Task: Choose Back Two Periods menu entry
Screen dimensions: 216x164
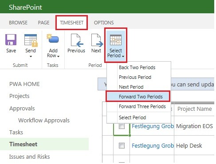Action: point(137,67)
